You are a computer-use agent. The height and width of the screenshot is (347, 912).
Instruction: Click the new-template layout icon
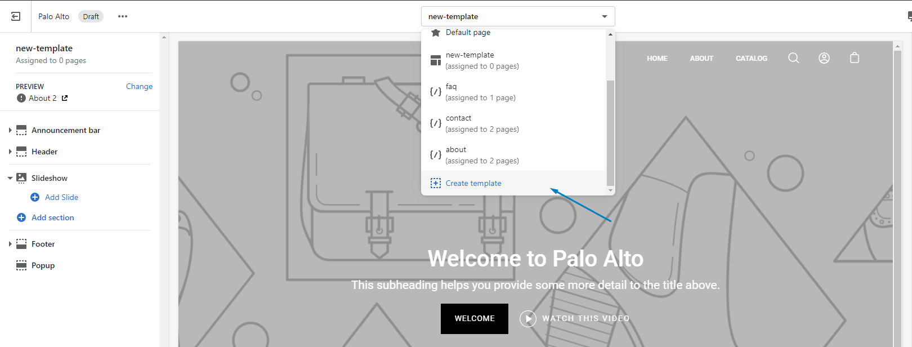click(x=436, y=60)
